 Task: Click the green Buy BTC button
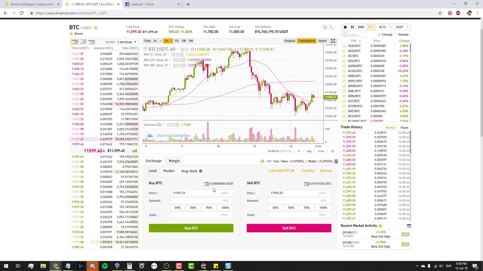191,228
